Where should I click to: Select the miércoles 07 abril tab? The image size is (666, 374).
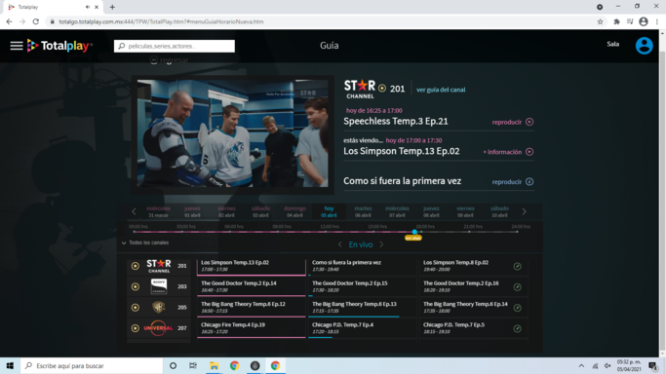point(397,211)
